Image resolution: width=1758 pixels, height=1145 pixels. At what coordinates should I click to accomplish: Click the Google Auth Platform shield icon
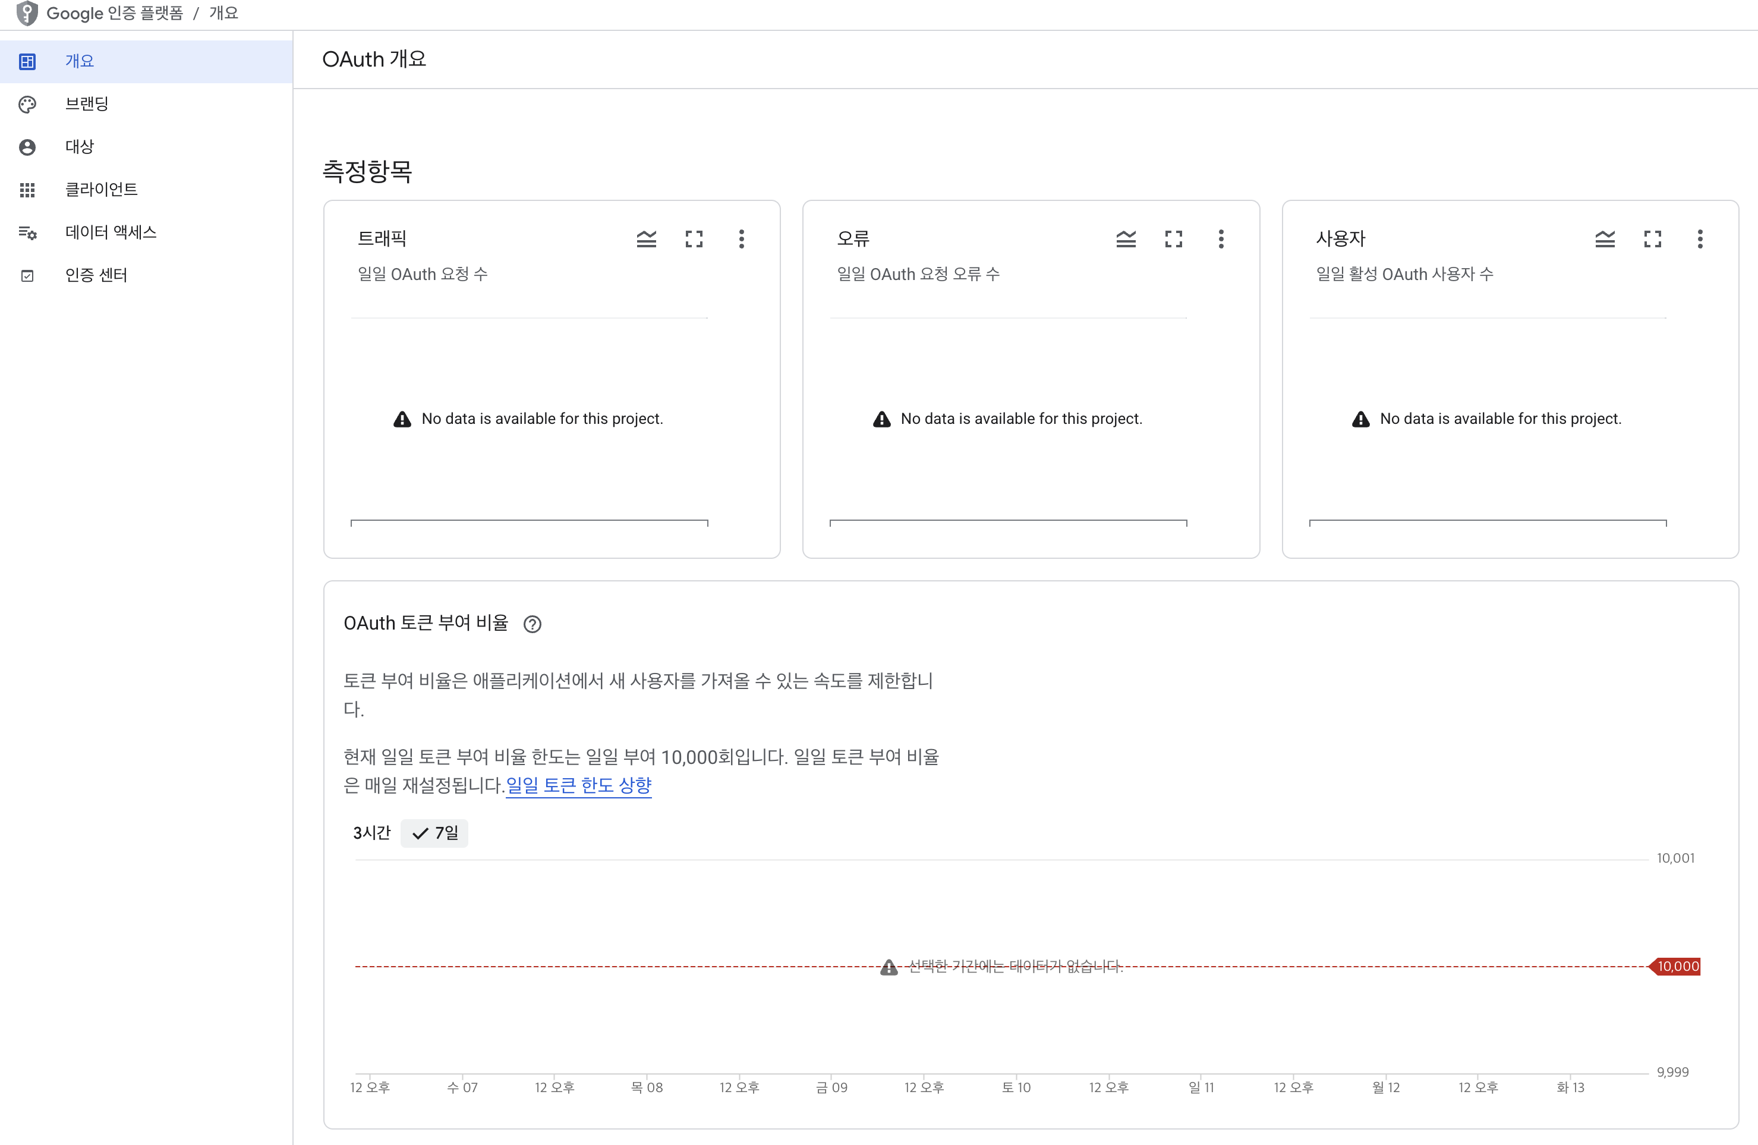coord(27,13)
